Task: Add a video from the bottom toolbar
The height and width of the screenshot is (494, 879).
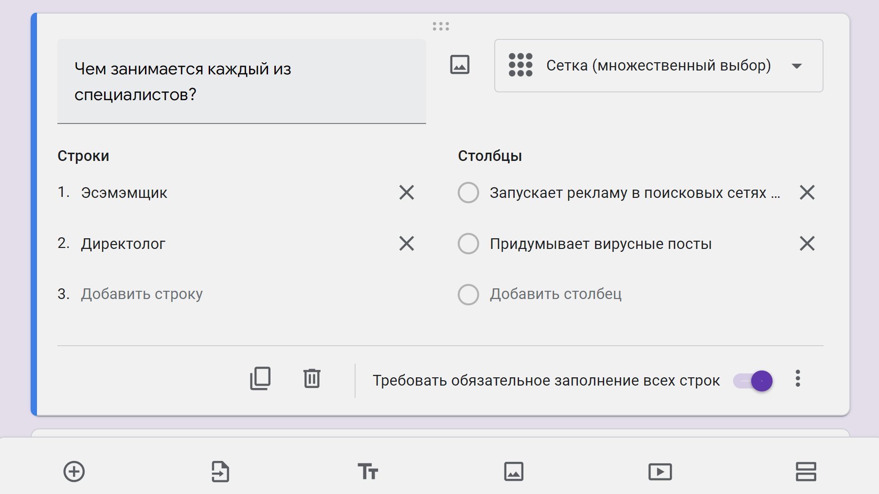Action: (x=660, y=472)
